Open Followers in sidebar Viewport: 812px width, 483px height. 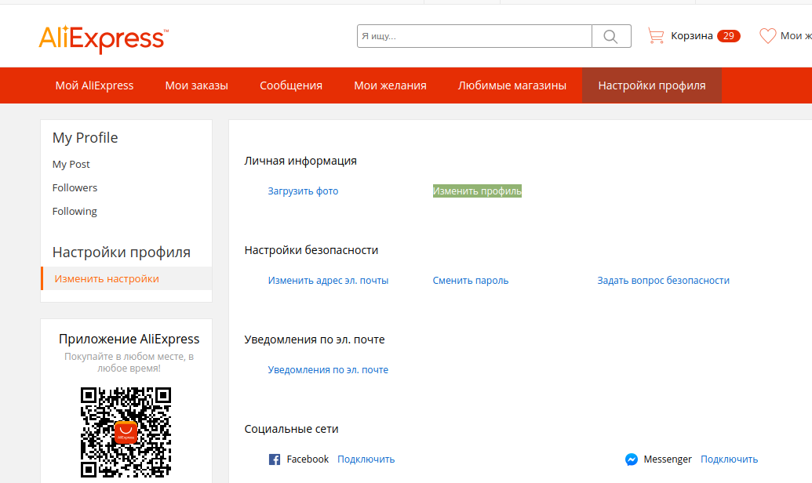click(x=75, y=187)
